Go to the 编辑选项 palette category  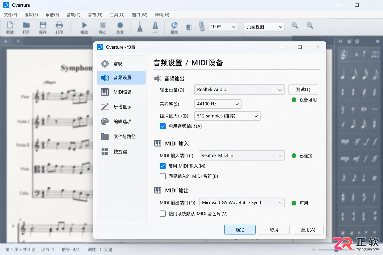(x=121, y=122)
